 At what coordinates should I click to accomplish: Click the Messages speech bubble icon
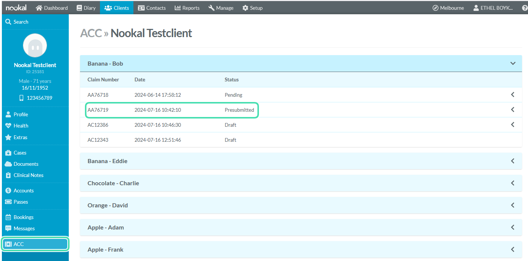[8, 228]
